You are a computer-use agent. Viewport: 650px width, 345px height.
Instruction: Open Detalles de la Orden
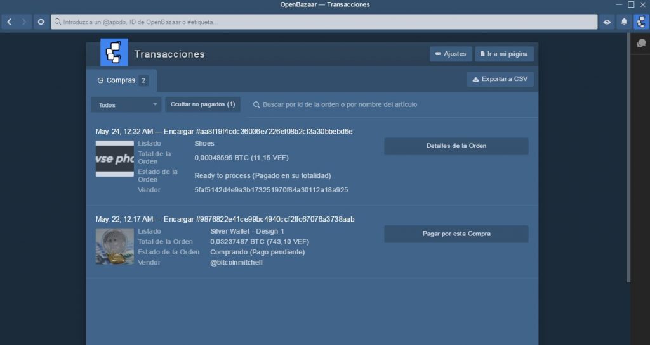[456, 146]
